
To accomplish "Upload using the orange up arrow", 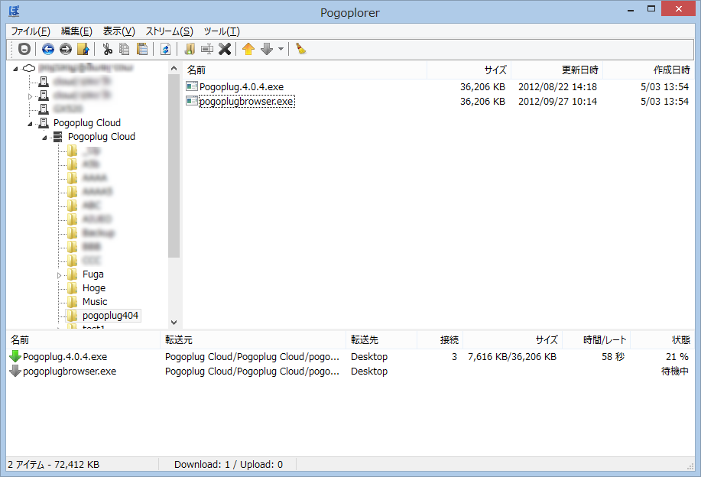I will click(x=248, y=49).
